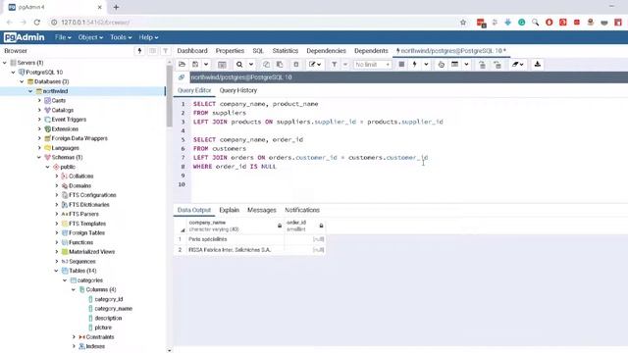Select the category_name column in tree
Viewport: 628px width, 353px height.
[114, 309]
